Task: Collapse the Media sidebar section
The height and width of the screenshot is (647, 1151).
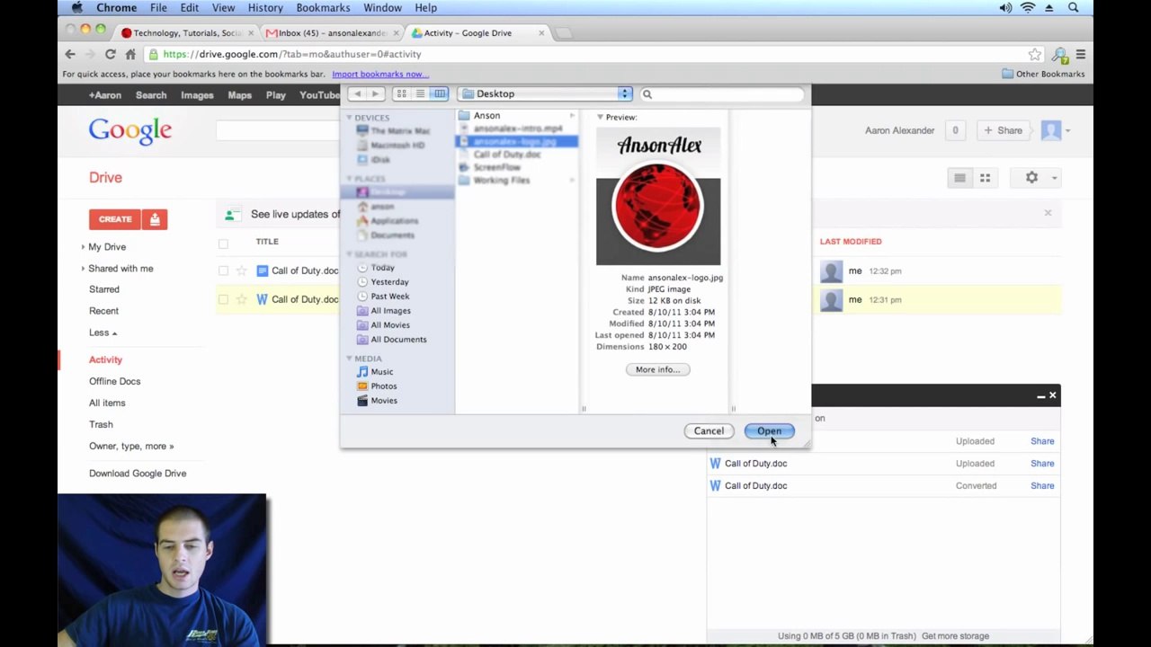Action: pos(349,359)
